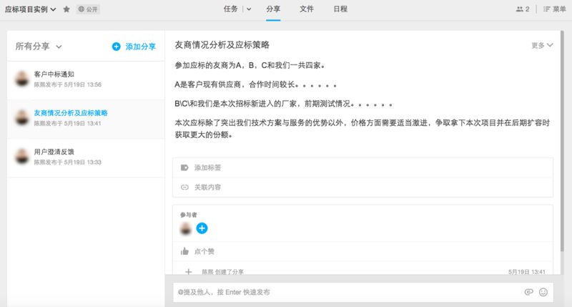Click the avatar beside 客户中标通知
The width and height of the screenshot is (572, 307).
(22, 79)
